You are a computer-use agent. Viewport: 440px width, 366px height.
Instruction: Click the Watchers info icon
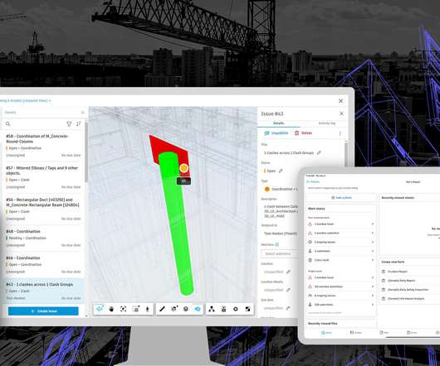[277, 244]
